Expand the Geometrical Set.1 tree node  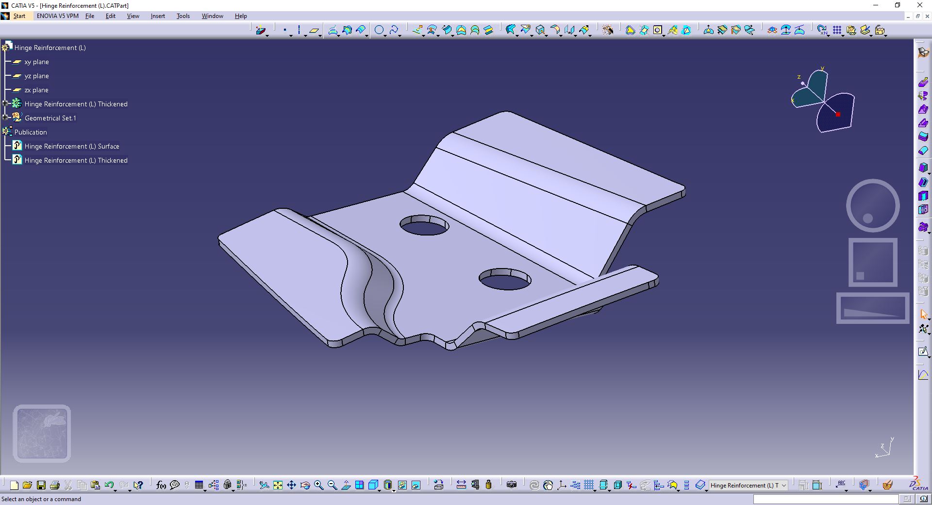[5, 118]
